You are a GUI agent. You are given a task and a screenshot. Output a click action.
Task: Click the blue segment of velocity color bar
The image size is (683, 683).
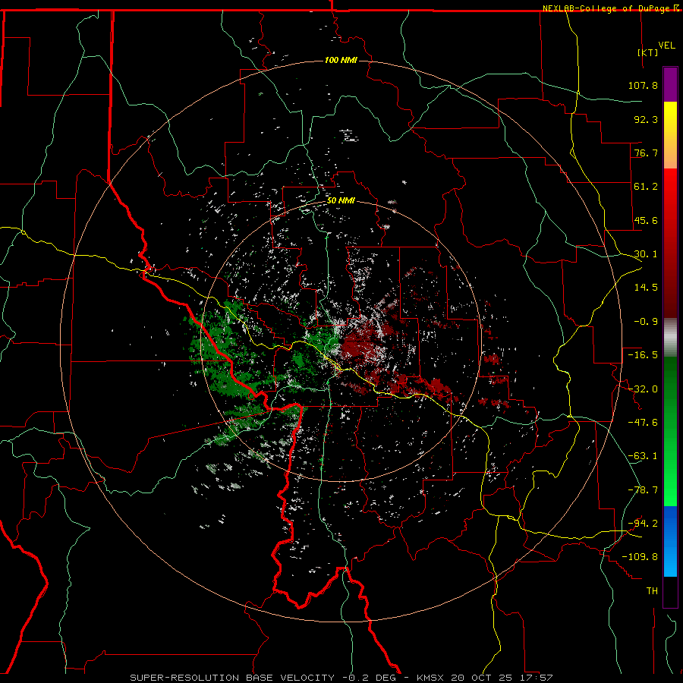coord(670,541)
